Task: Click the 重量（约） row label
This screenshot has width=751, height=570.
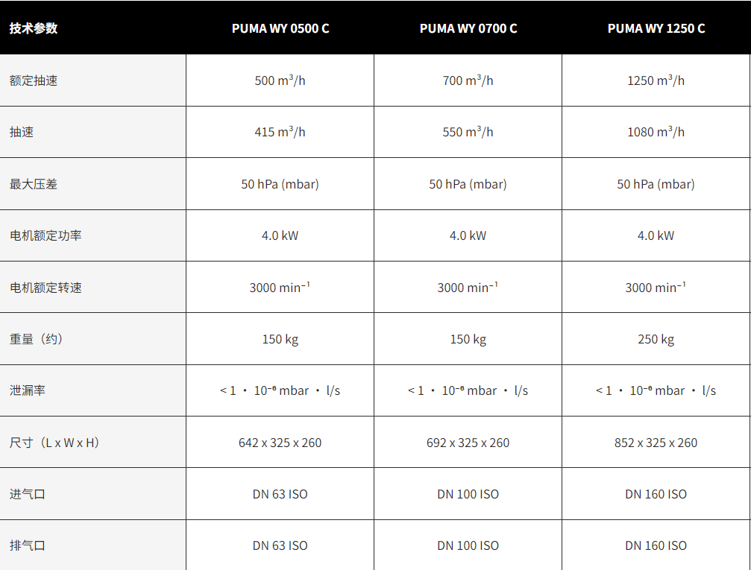Action: pyautogui.click(x=37, y=339)
